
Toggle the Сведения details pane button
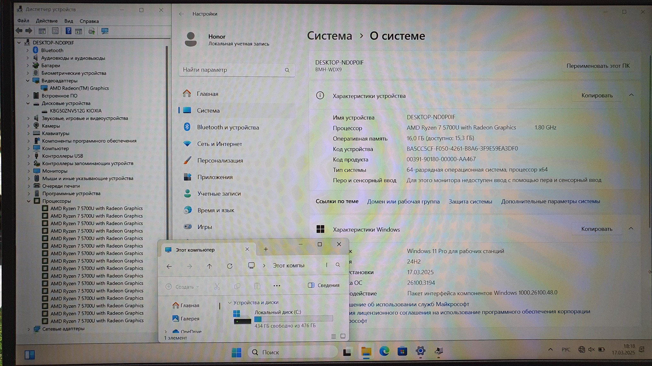324,285
